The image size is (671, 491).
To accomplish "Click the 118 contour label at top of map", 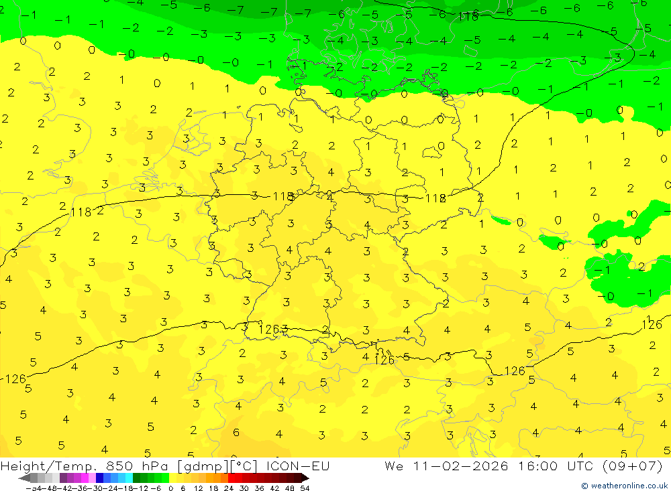I will (468, 17).
